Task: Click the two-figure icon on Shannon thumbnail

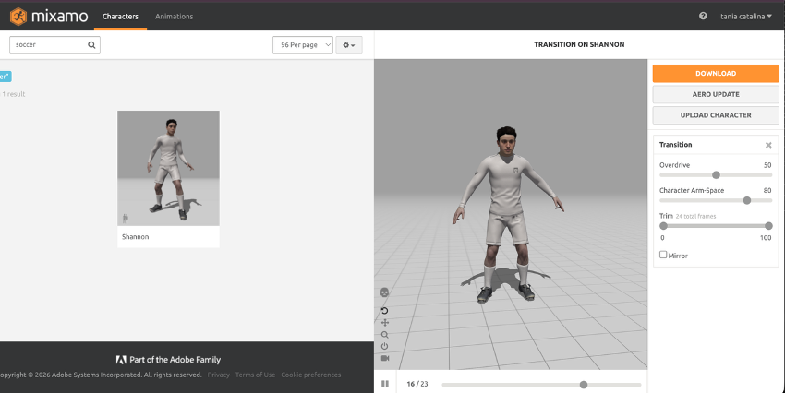Action: (126, 219)
